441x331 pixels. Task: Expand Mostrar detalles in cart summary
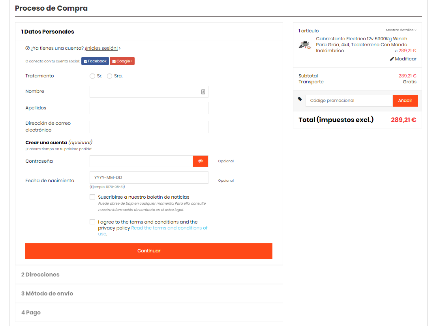click(x=401, y=30)
